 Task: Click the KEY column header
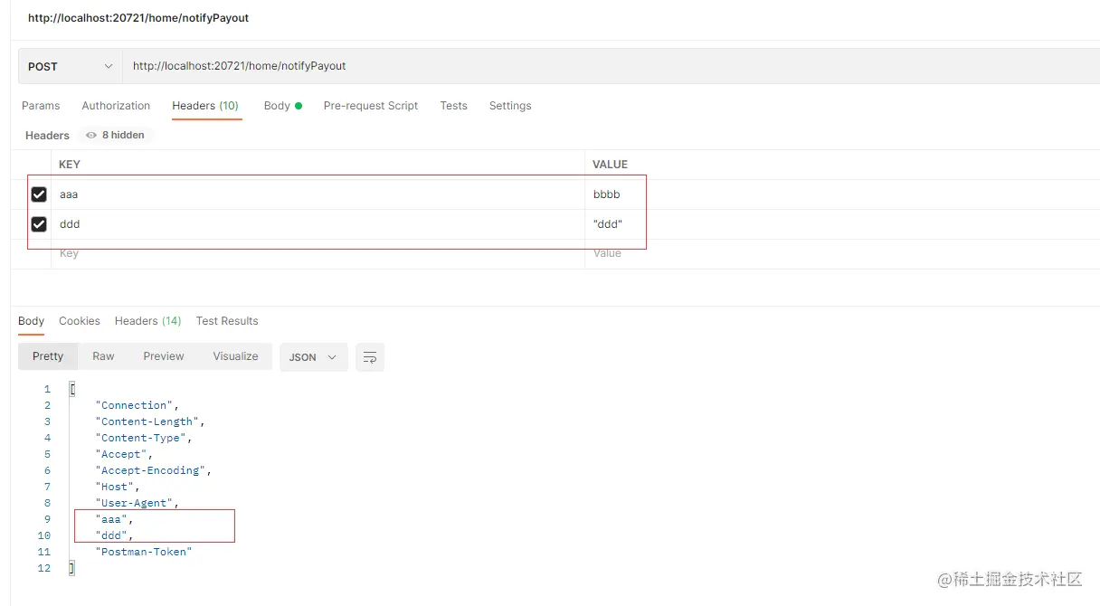click(70, 165)
